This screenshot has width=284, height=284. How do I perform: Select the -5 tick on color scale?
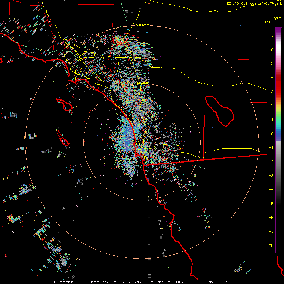271,204
